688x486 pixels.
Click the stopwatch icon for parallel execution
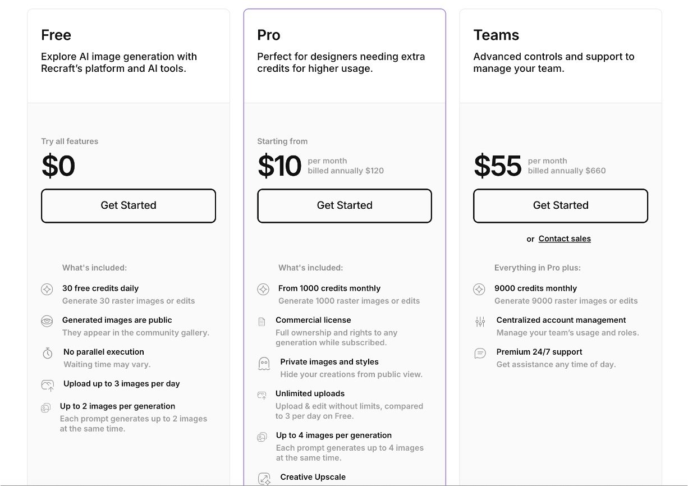coord(48,354)
